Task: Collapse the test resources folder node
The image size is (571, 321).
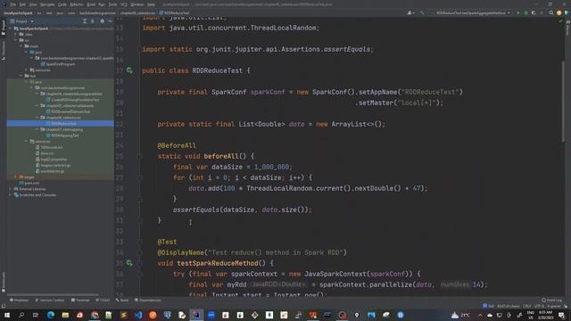Action: [27, 142]
